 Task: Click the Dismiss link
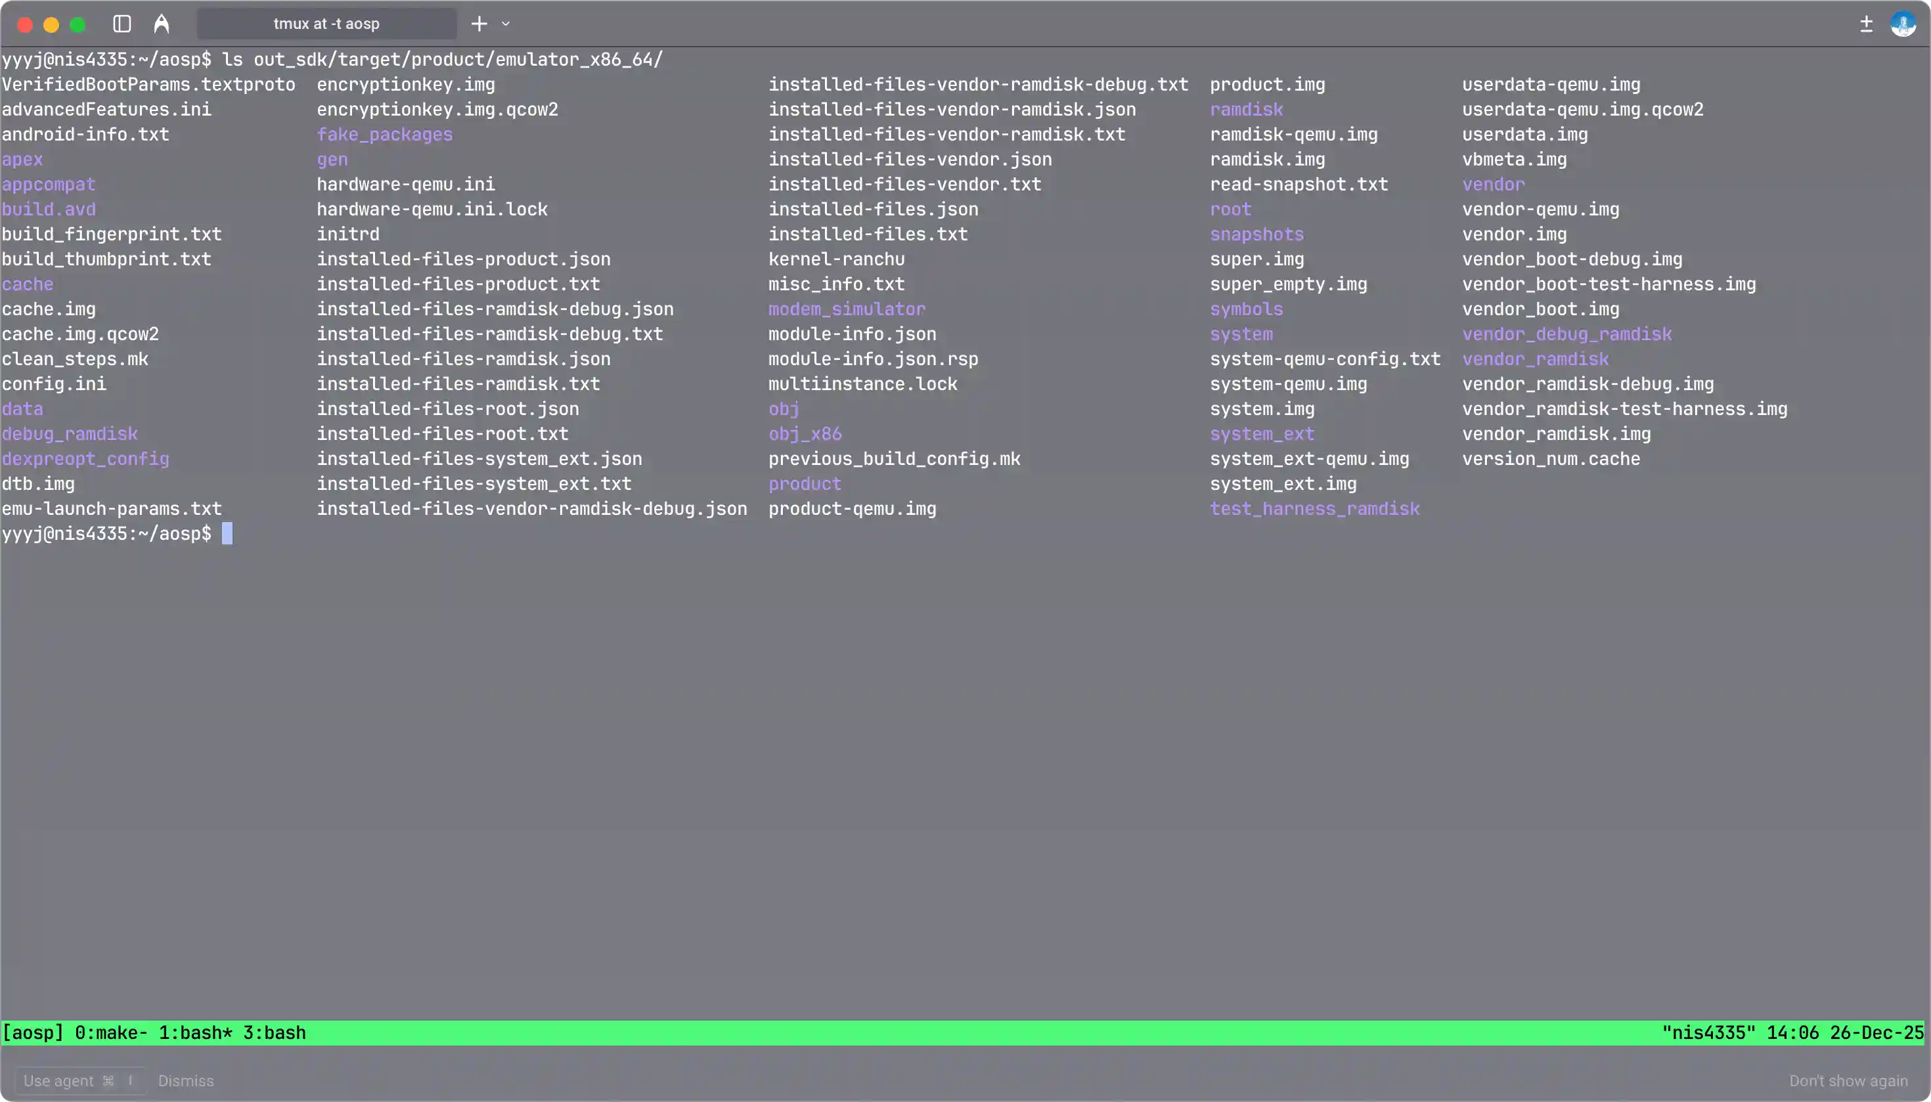click(185, 1080)
